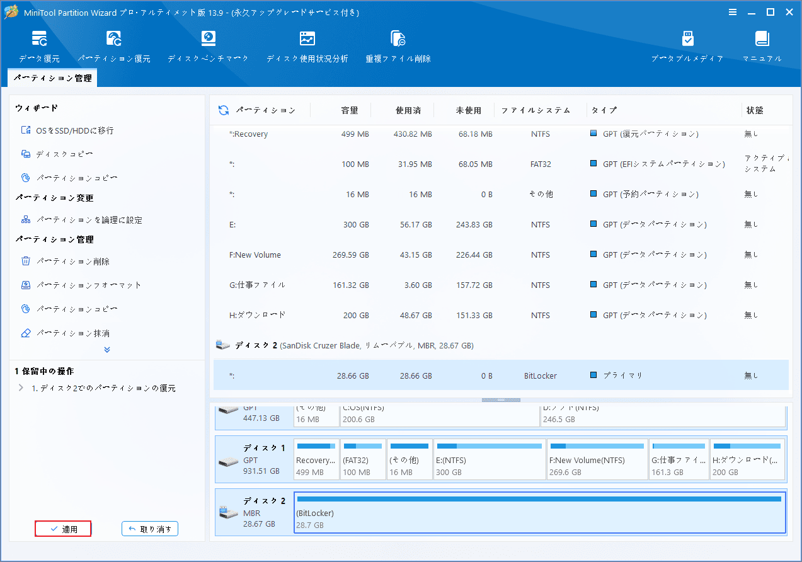802x562 pixels.
Task: Choose パーティションコピー under パーティション管理
Action: [69, 309]
